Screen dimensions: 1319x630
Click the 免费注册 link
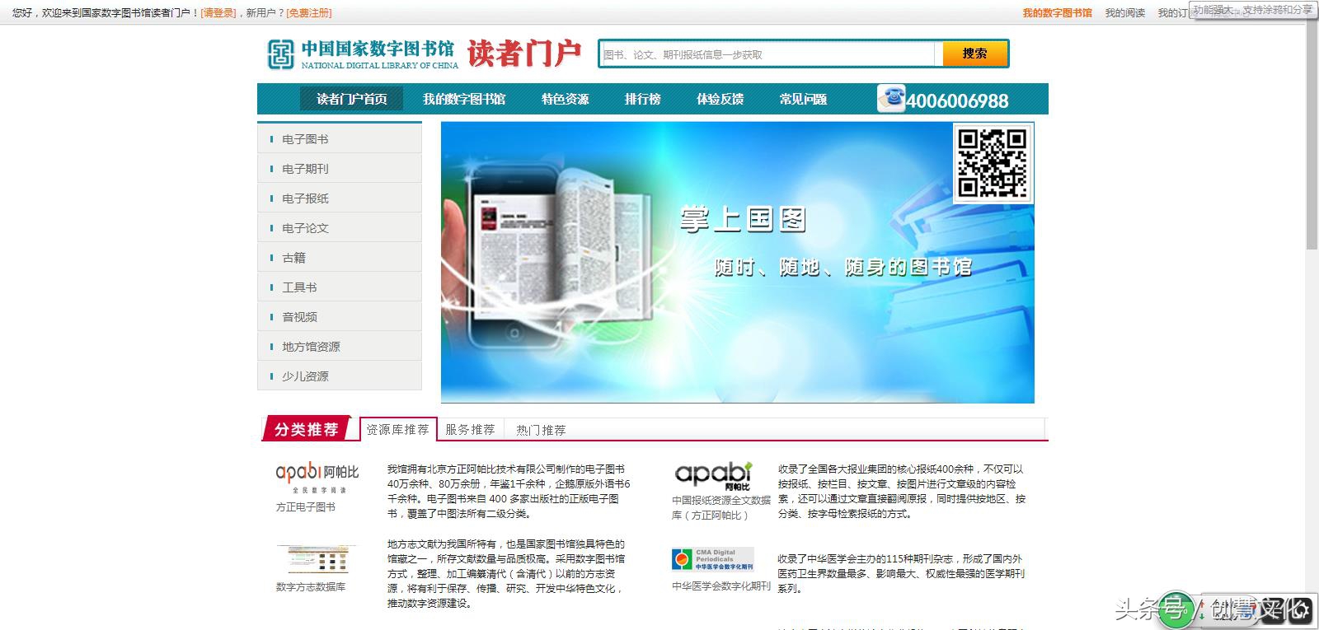coord(309,12)
